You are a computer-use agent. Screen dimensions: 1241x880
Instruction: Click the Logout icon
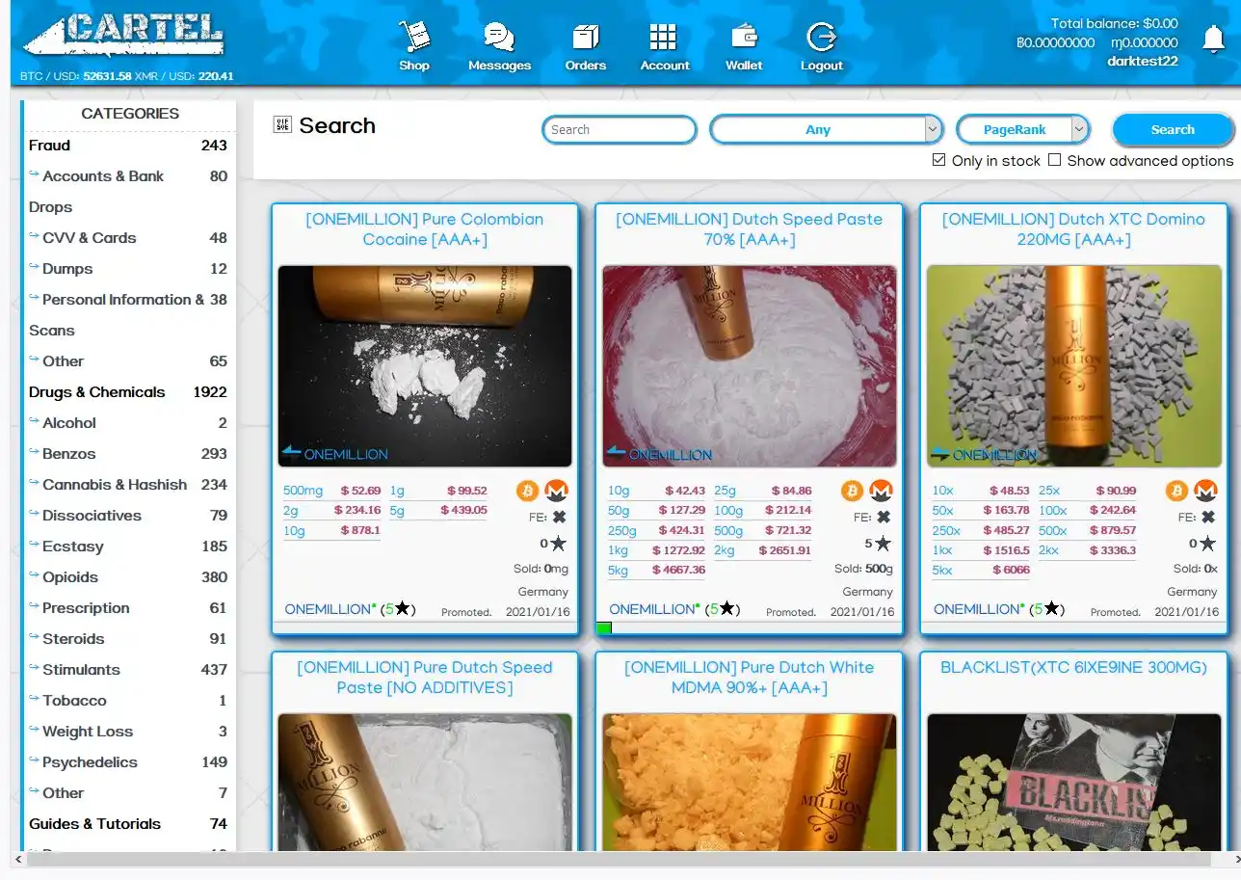821,39
